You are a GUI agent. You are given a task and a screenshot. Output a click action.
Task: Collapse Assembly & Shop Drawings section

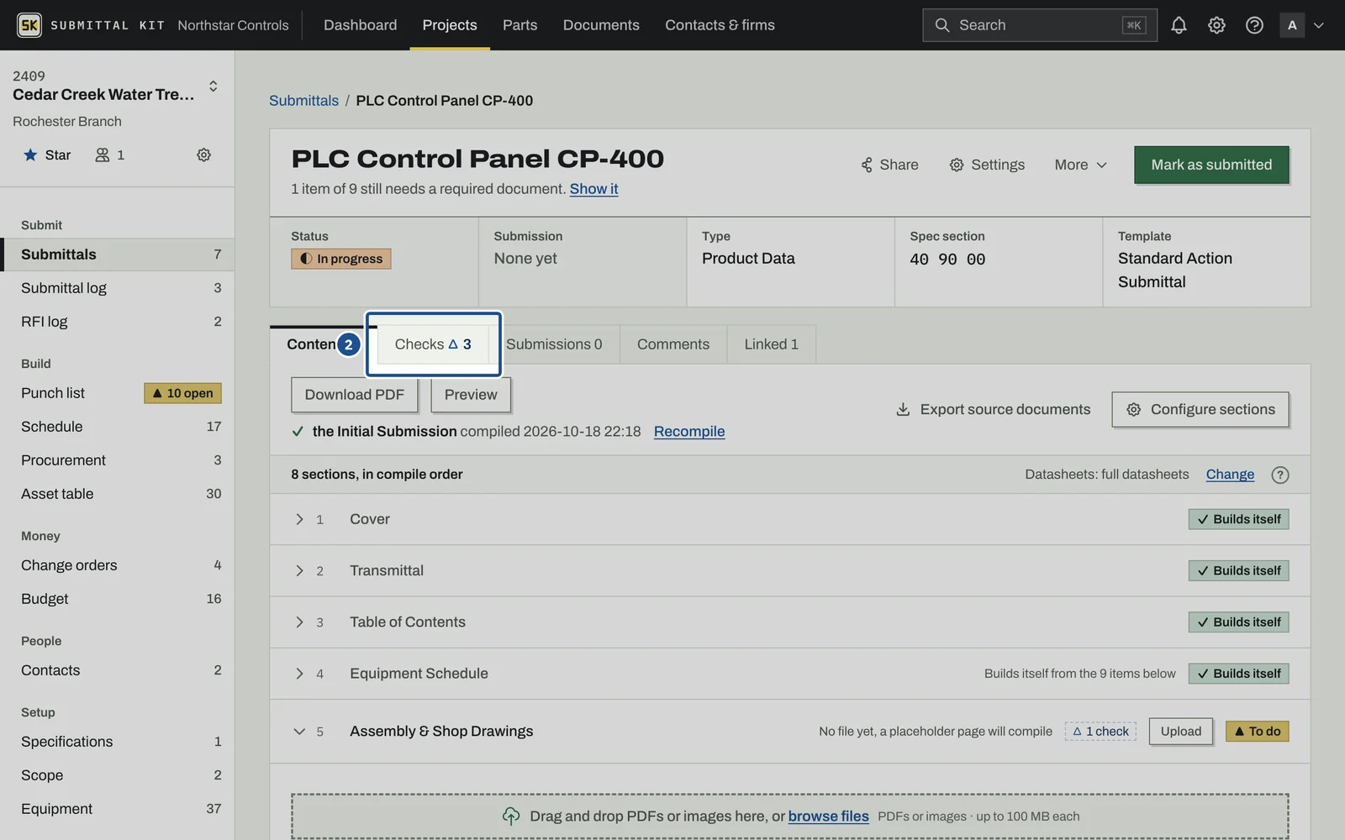tap(299, 732)
